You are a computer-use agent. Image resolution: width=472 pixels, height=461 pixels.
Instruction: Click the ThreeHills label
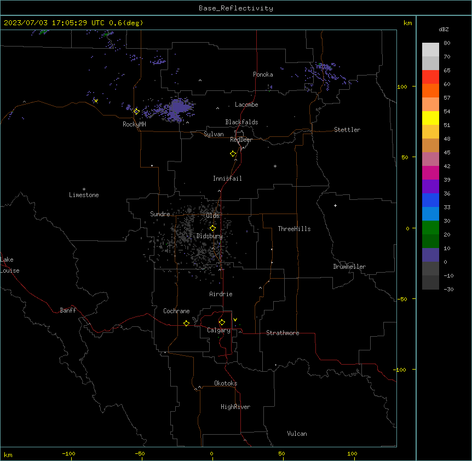coord(294,229)
